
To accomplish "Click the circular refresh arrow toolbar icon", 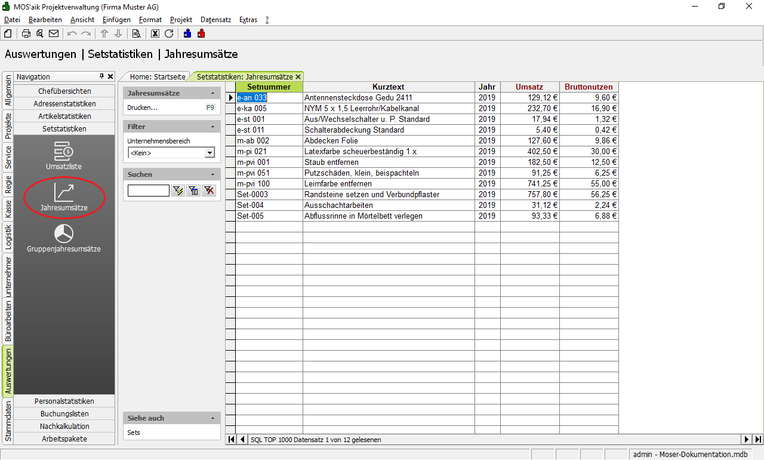I will tap(169, 33).
